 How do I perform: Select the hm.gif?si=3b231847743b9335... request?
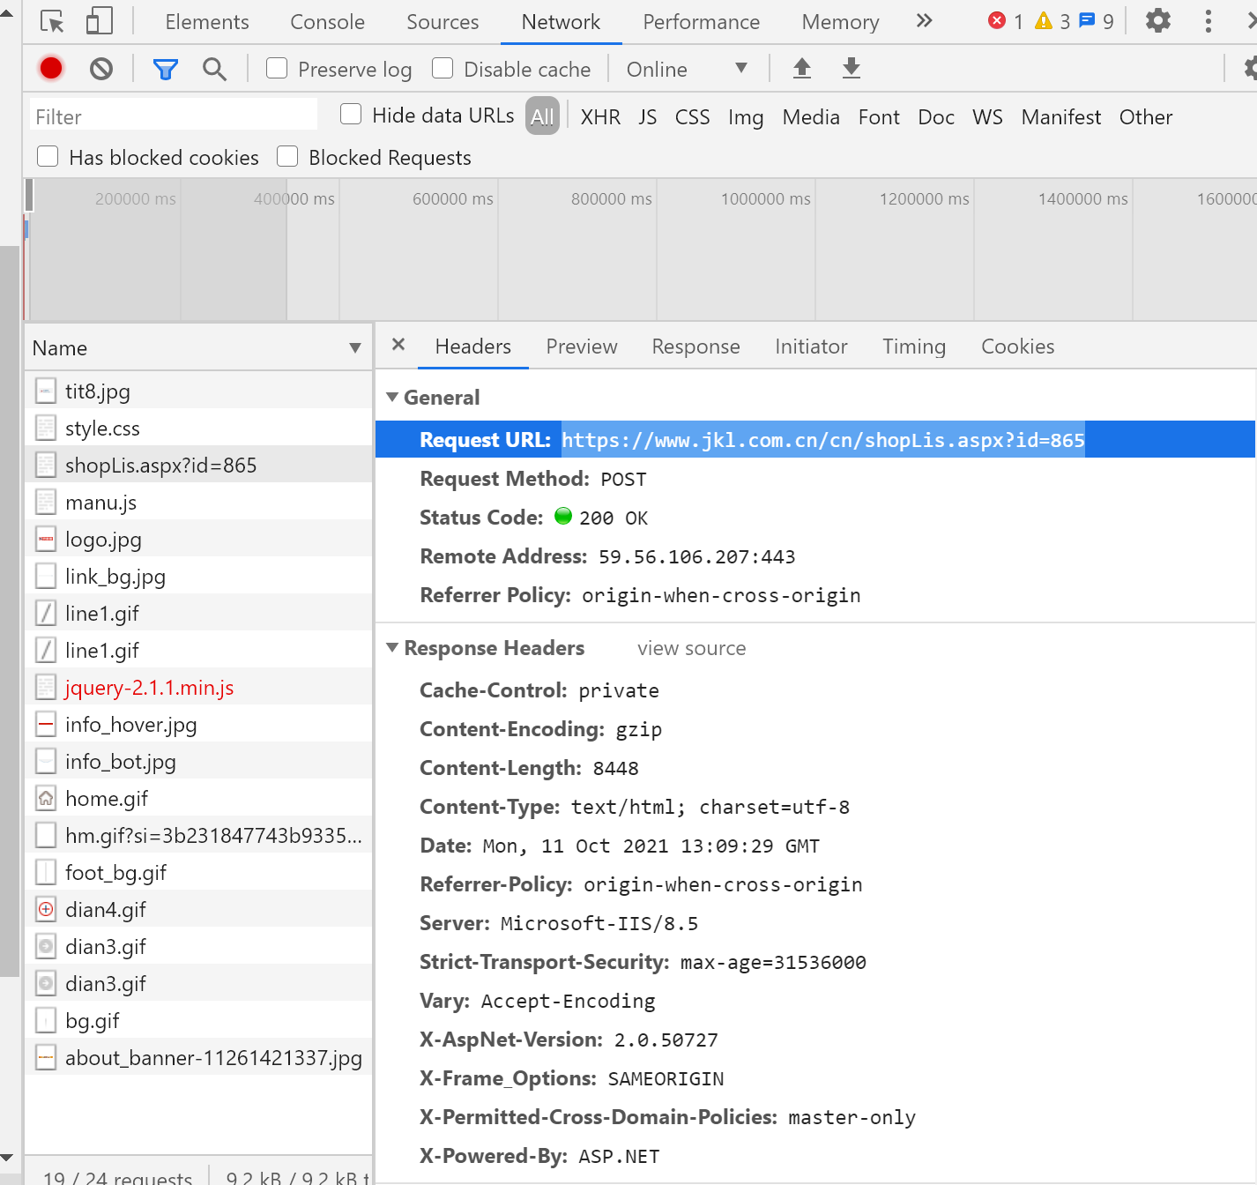[x=198, y=835]
